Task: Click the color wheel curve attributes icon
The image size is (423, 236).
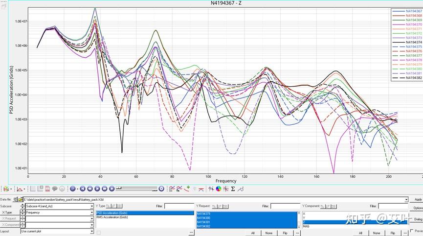Action: click(219, 189)
